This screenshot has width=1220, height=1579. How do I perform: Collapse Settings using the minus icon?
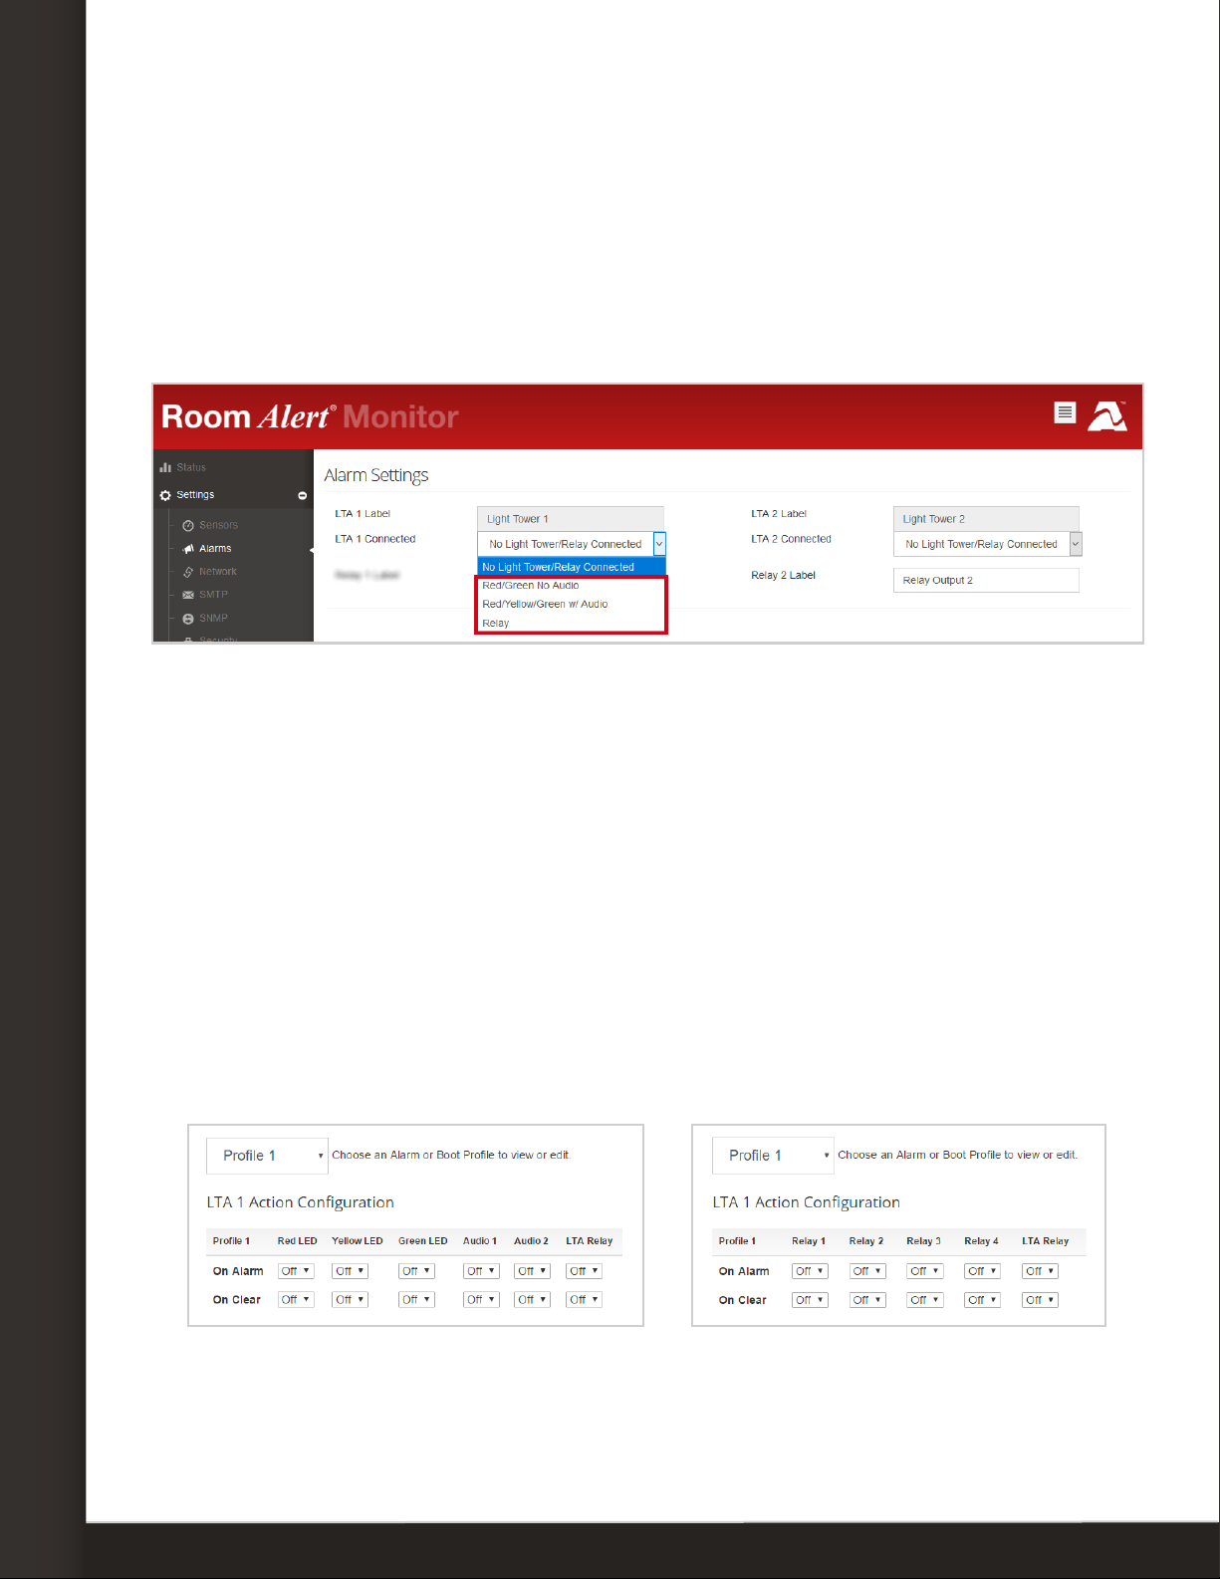pyautogui.click(x=302, y=495)
